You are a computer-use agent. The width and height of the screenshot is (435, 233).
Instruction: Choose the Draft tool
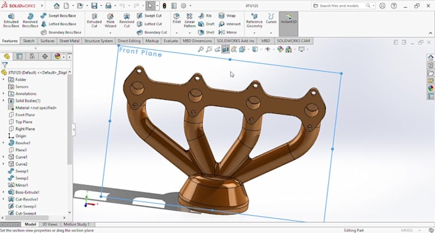point(207,24)
